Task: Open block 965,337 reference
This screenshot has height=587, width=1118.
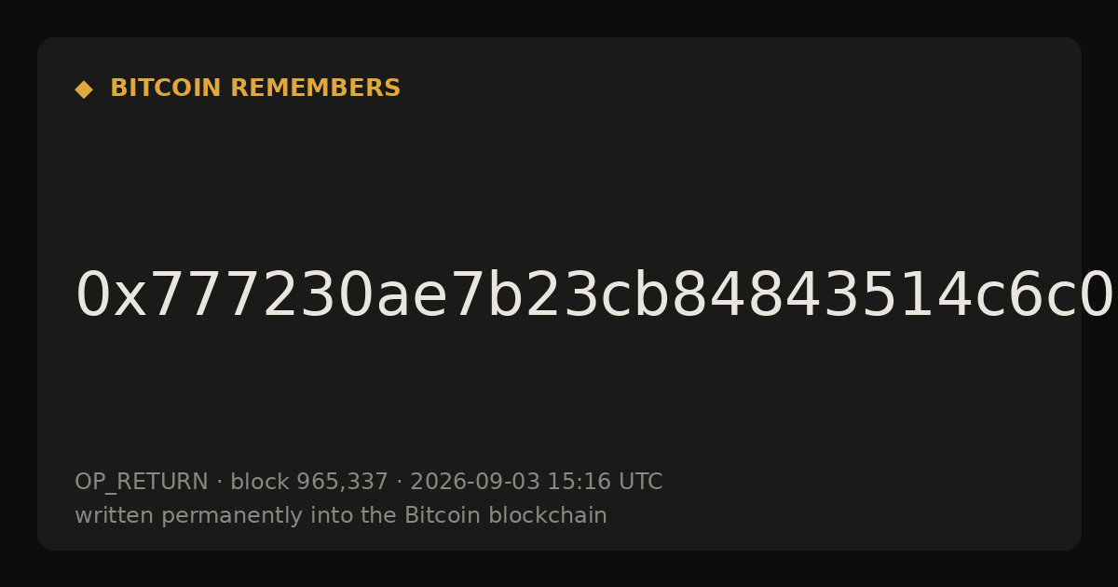Action: pyautogui.click(x=309, y=482)
